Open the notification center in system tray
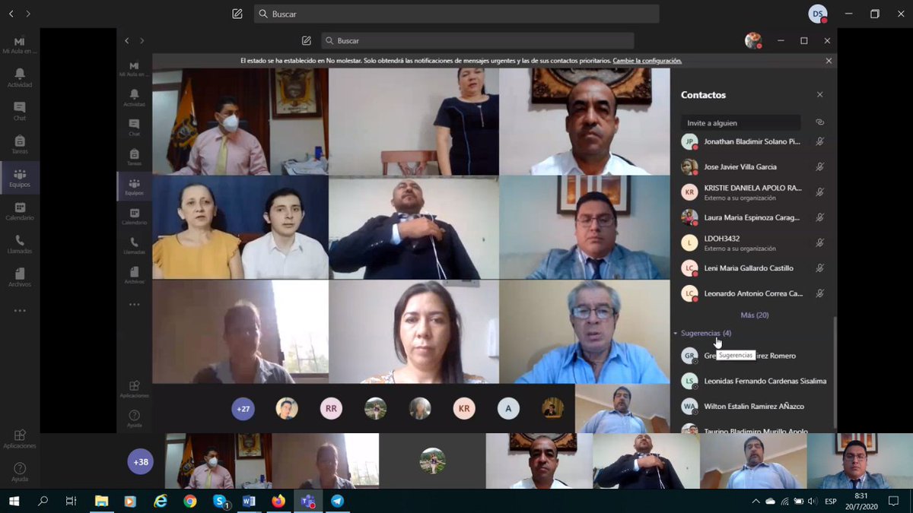 pyautogui.click(x=893, y=501)
